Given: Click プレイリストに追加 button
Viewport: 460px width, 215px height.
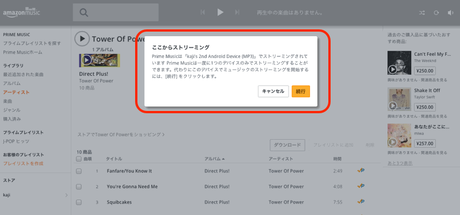Looking at the screenshot, I should 333,145.
